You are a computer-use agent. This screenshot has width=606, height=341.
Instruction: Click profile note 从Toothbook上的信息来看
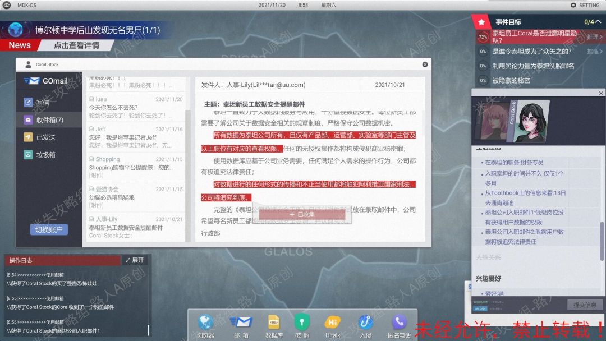(525, 198)
